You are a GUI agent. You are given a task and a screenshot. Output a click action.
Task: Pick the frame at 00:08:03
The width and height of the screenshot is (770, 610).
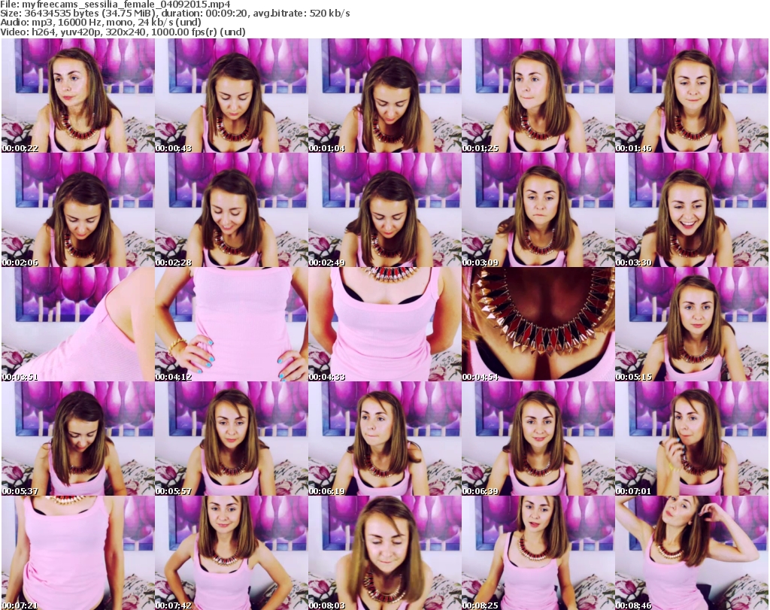click(385, 553)
